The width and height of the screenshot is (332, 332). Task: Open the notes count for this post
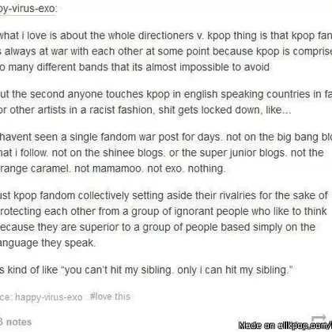[16, 322]
